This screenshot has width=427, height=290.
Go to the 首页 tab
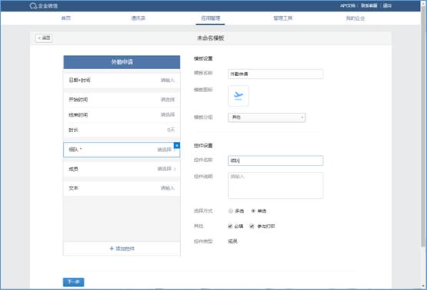[66, 18]
